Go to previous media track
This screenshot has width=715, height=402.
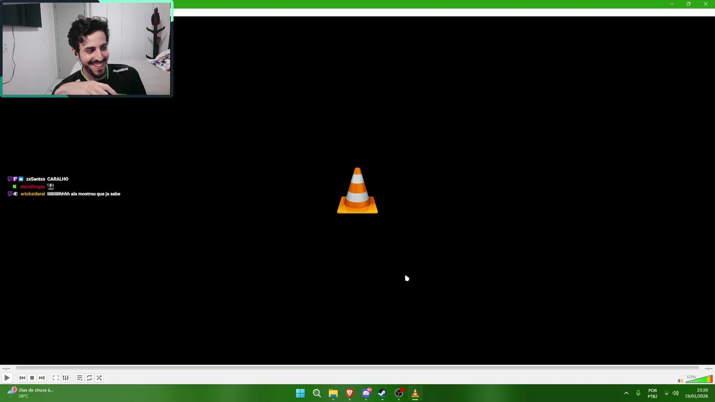point(22,378)
